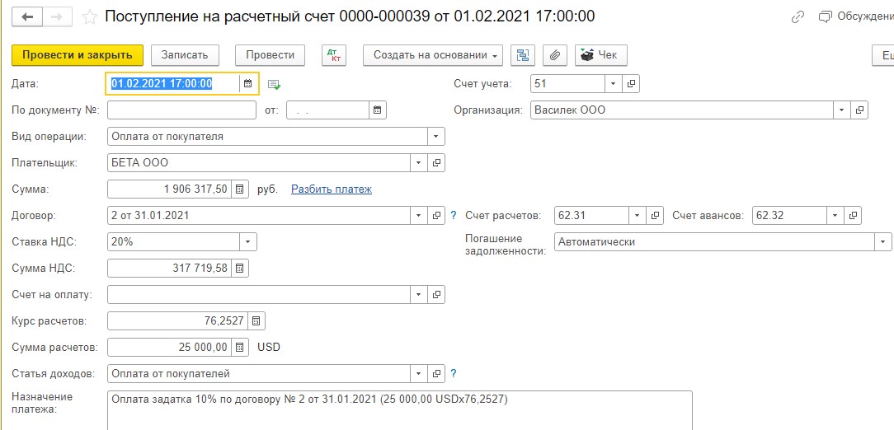Click Чек button

(601, 55)
